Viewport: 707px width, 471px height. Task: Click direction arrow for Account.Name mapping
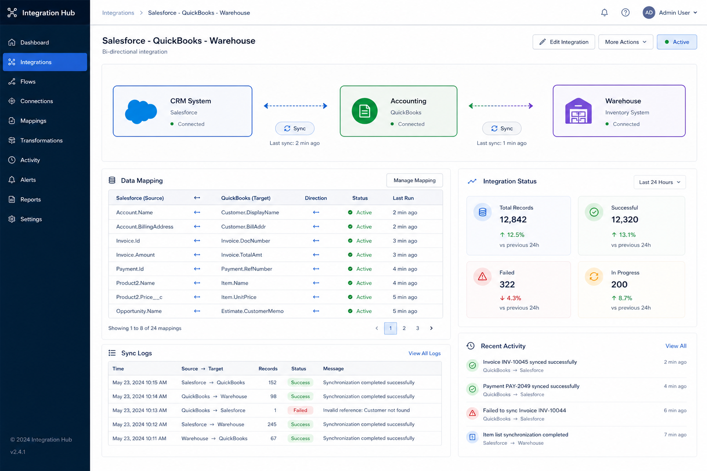pos(316,212)
